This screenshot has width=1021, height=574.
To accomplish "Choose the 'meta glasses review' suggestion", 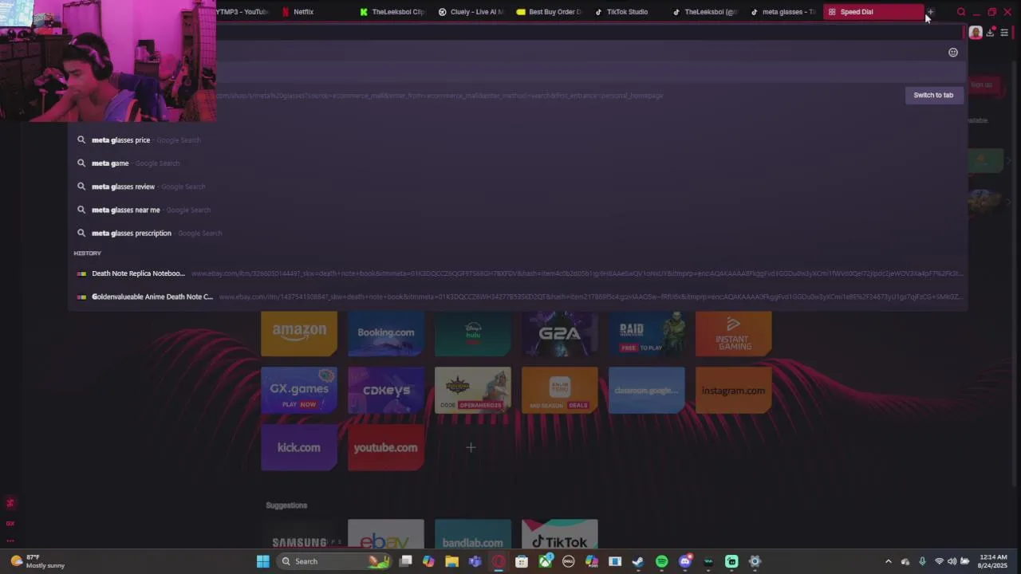I will [x=518, y=187].
